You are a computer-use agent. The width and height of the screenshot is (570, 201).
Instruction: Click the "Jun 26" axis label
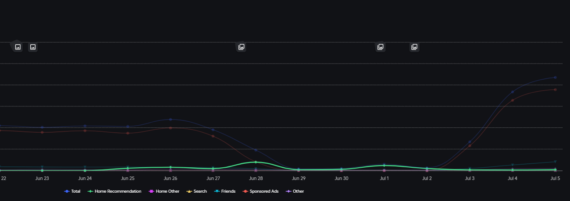(171, 179)
